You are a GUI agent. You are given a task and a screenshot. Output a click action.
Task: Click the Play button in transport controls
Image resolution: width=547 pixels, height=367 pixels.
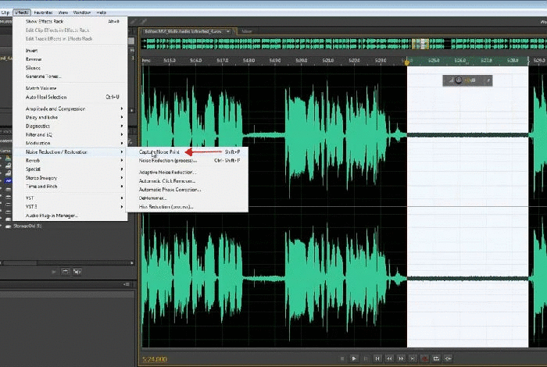355,358
